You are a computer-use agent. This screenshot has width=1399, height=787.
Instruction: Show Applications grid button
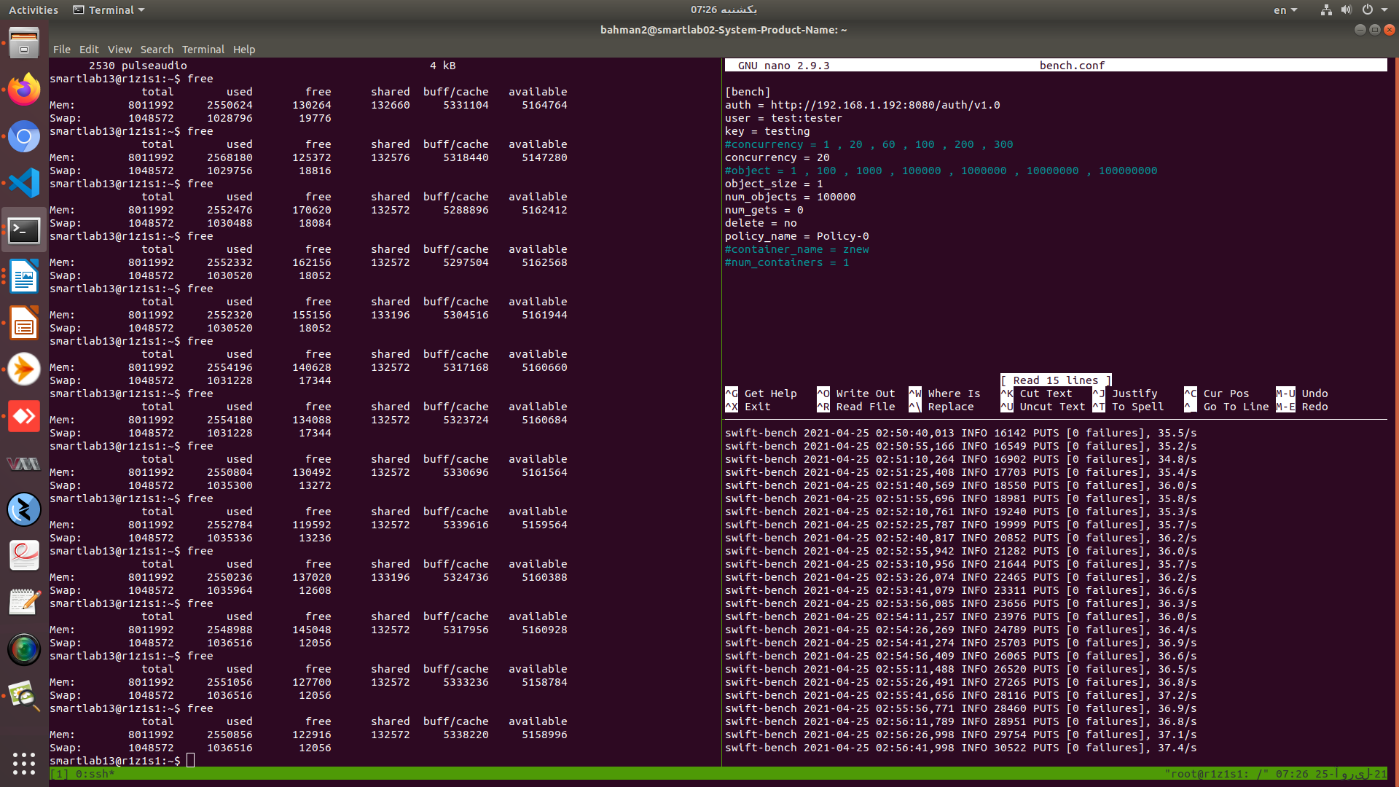click(24, 762)
